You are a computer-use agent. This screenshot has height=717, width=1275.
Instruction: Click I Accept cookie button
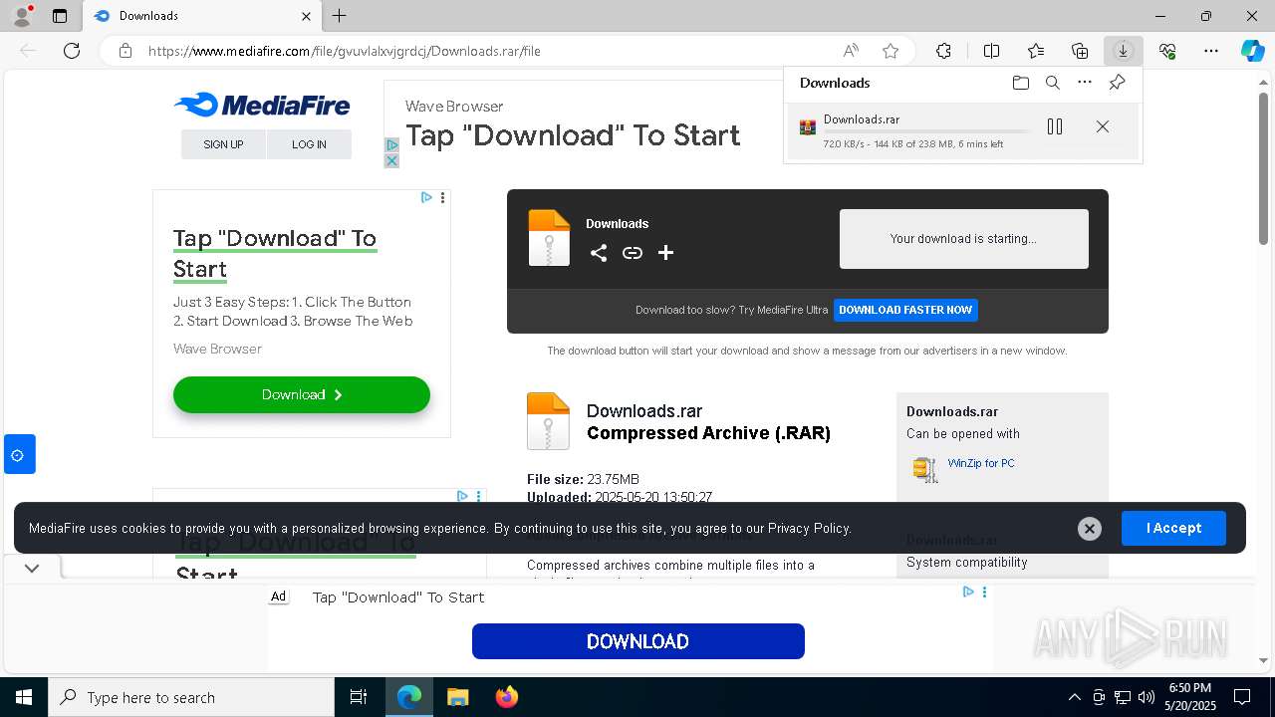[1173, 528]
